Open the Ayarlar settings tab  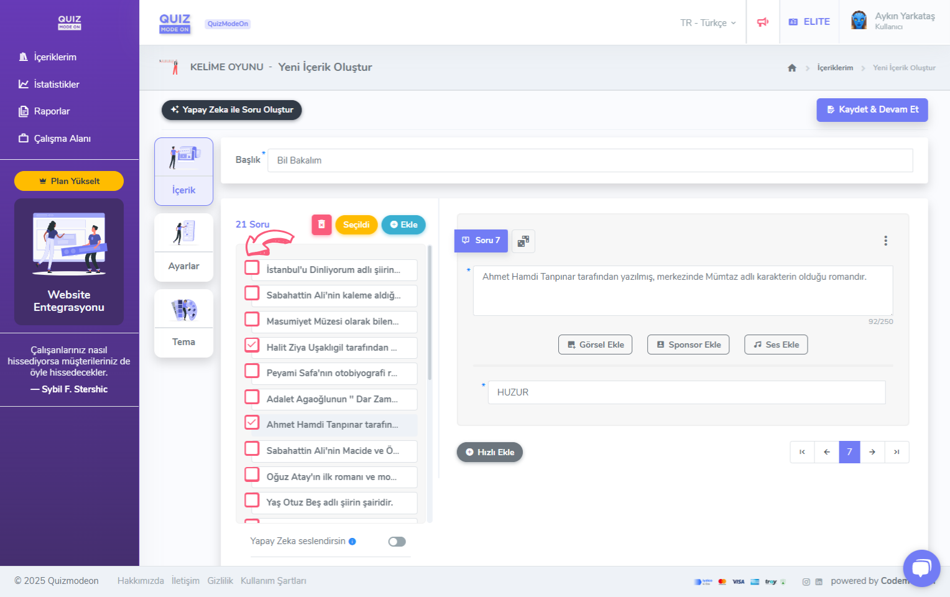click(183, 248)
